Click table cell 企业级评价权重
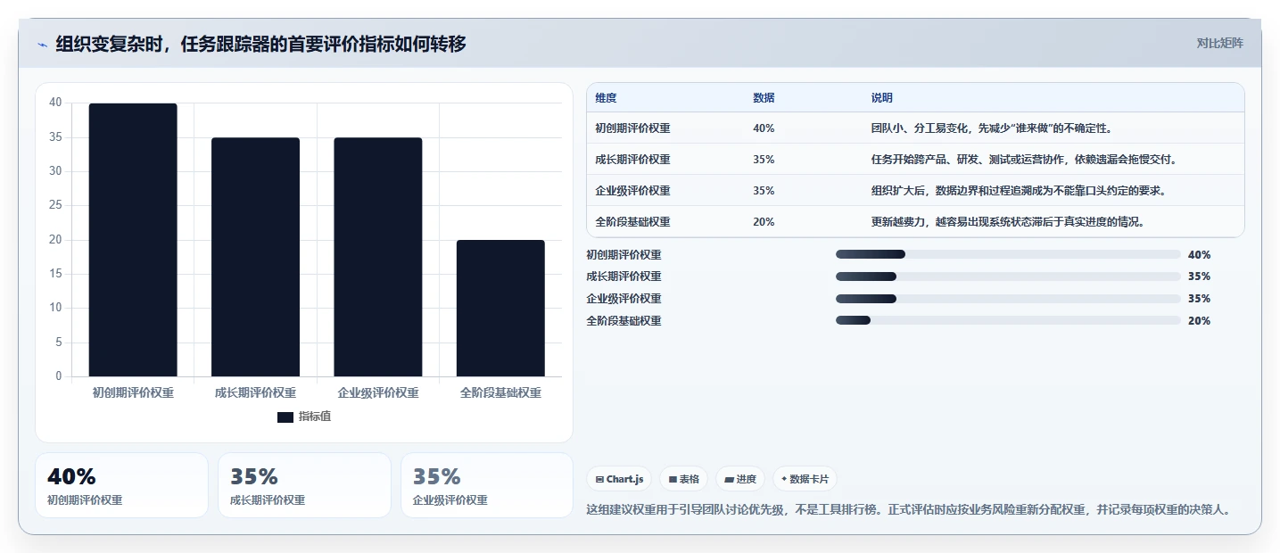This screenshot has width=1280, height=553. coord(632,191)
